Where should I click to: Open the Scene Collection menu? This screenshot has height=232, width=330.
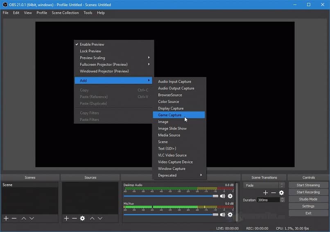(x=65, y=13)
